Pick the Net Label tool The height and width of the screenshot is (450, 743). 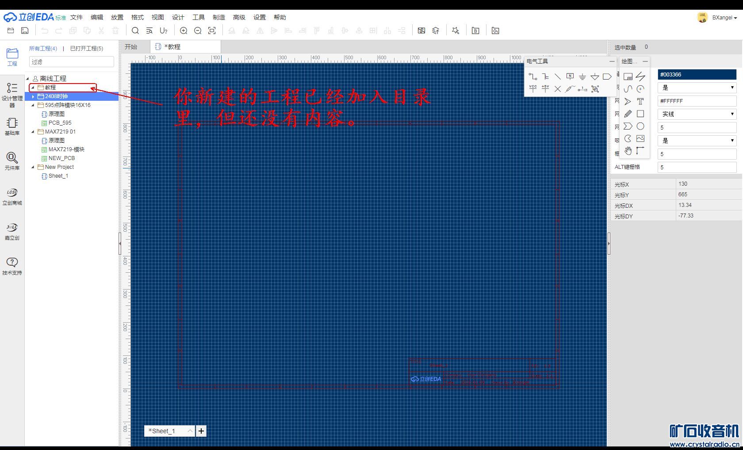(x=570, y=76)
